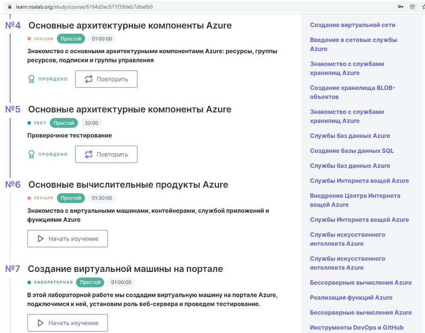Click the award ribbon icon for lesson №4
The image size is (425, 333).
32,79
